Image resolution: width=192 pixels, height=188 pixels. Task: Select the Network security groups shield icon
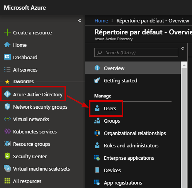(7, 106)
